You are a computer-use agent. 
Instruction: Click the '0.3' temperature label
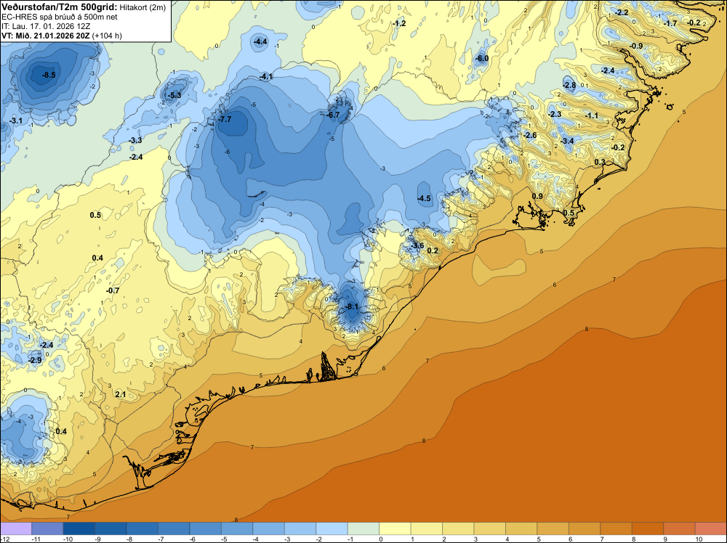click(600, 162)
